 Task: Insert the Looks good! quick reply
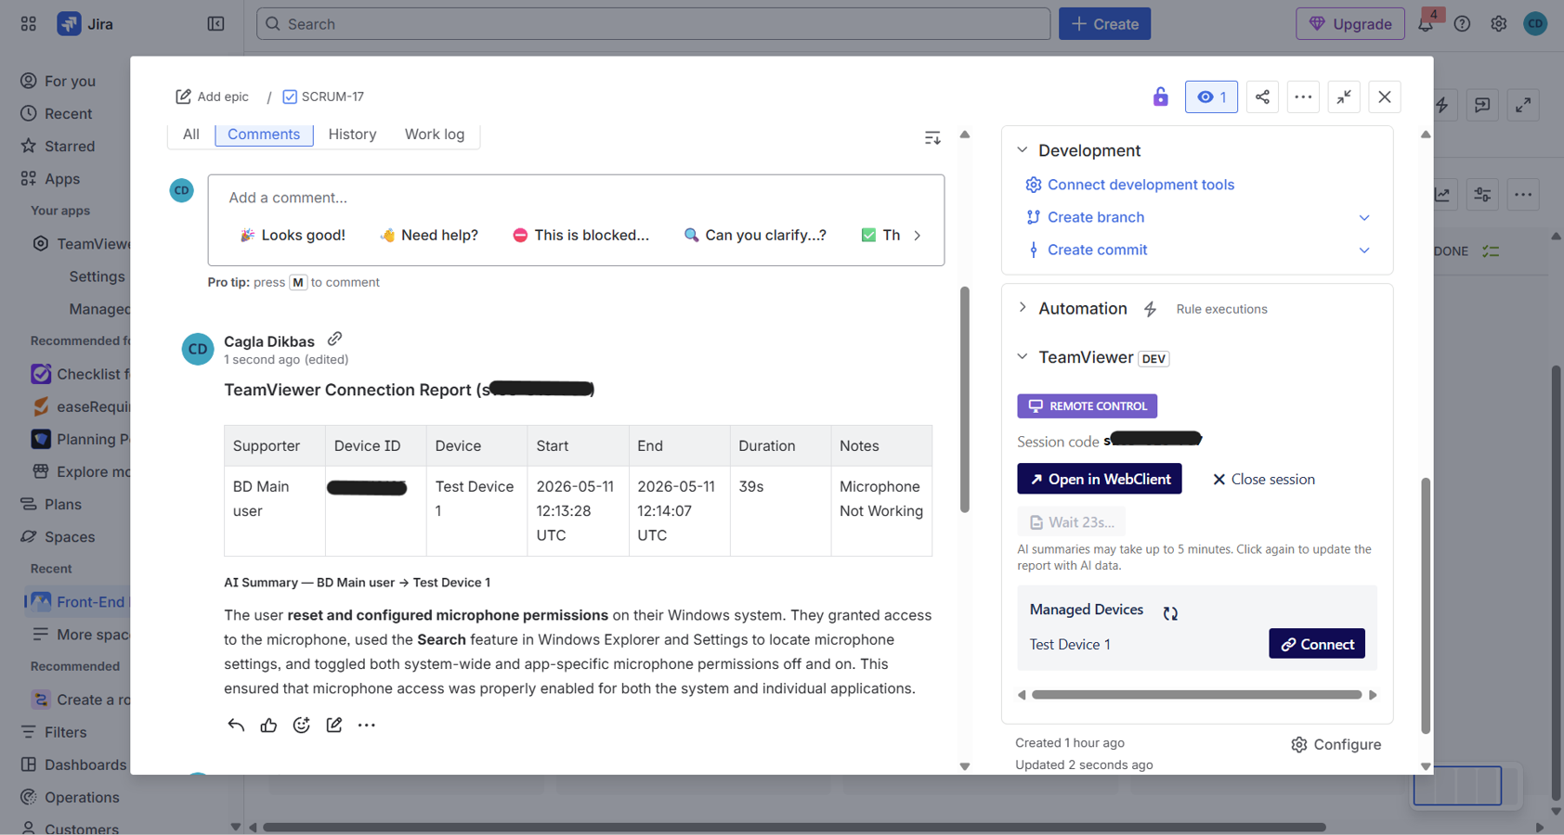(293, 235)
